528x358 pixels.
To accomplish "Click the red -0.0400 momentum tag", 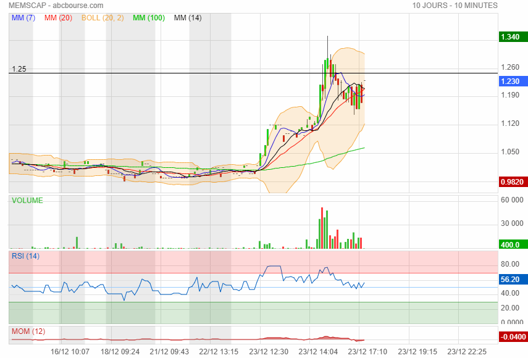I will [513, 337].
